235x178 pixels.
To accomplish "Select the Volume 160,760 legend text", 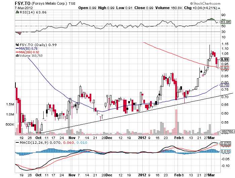I will (x=31, y=56).
